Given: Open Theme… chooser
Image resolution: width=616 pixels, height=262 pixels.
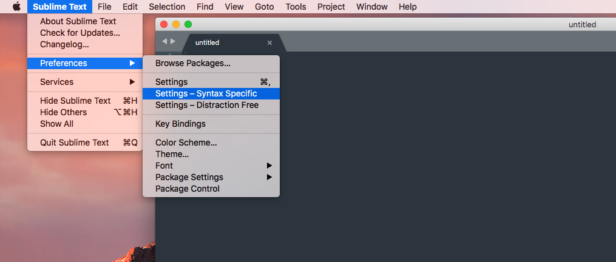Looking at the screenshot, I should (211, 155).
